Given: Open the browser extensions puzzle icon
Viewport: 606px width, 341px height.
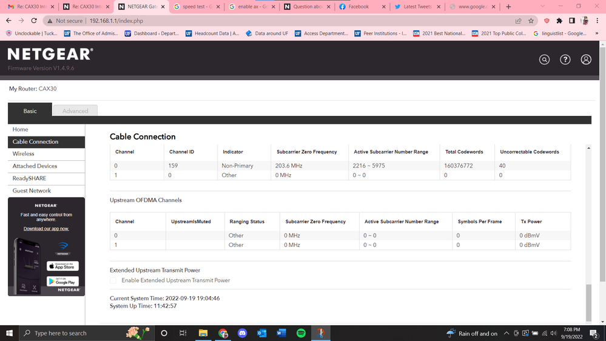Looking at the screenshot, I should pyautogui.click(x=559, y=21).
